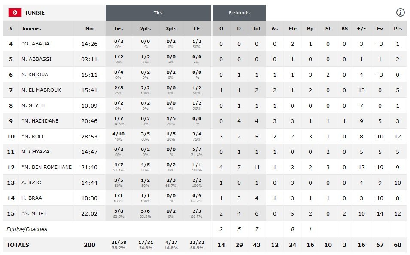Sort by the +/- column header

[x=362, y=29]
